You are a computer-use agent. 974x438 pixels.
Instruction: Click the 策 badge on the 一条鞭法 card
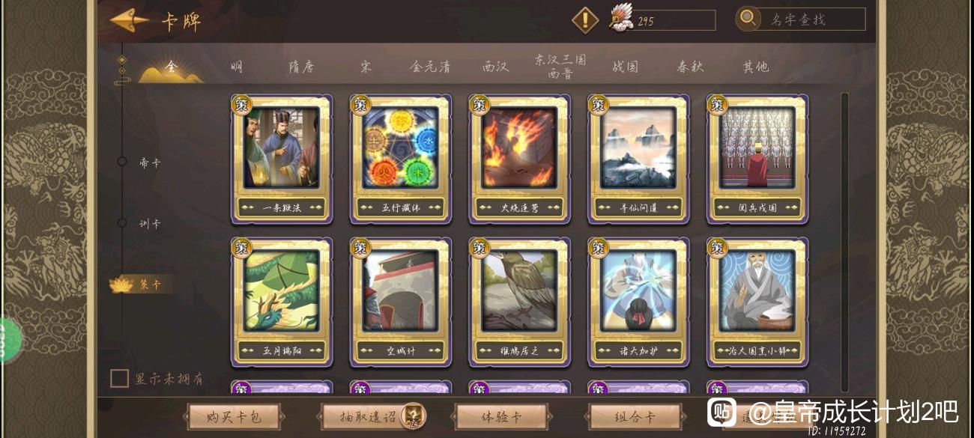[x=241, y=104]
